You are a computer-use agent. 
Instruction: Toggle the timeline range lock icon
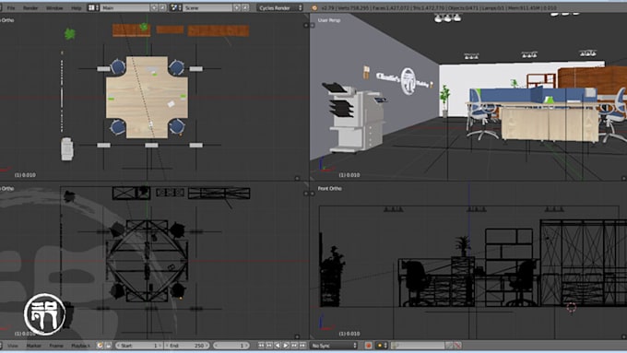109,346
